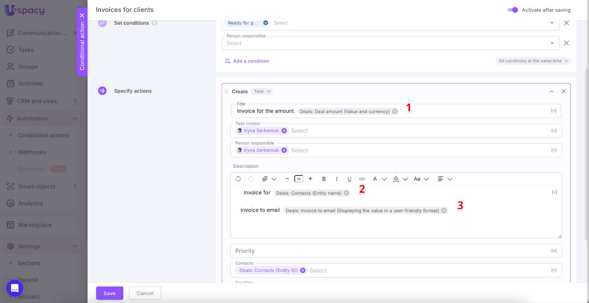
Task: Open Analytics in the sidebar
Action: (x=31, y=203)
